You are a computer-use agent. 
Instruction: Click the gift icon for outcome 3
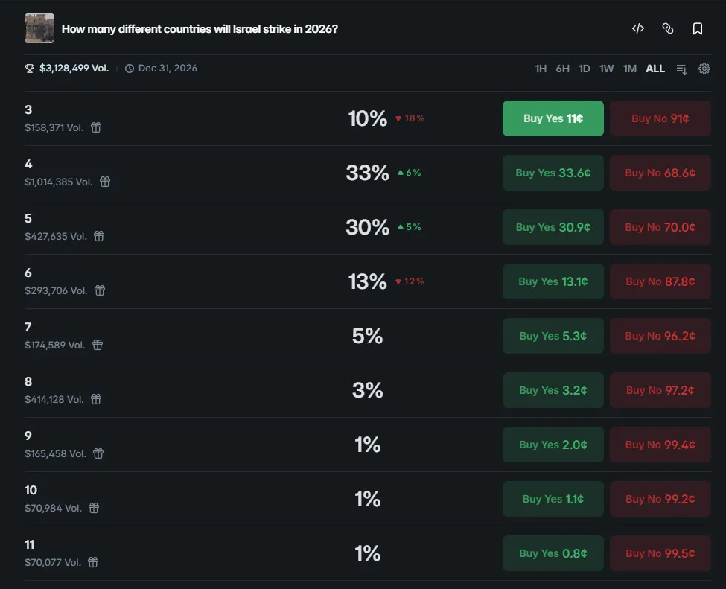coord(96,127)
